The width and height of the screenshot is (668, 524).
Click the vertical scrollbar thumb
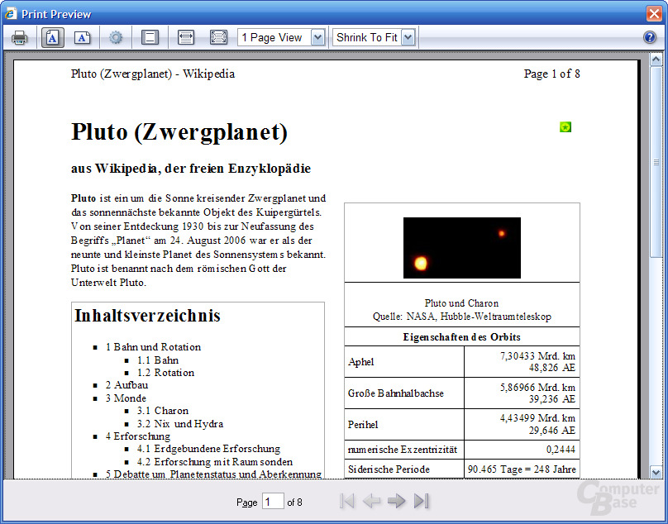656,161
